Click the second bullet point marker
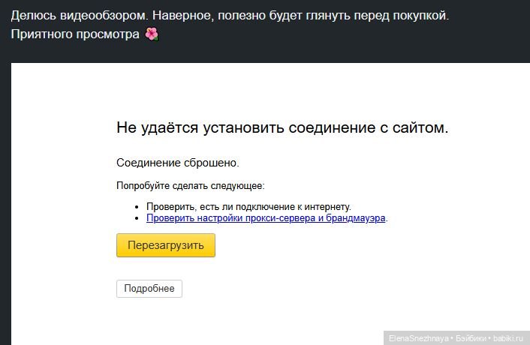530x345 pixels. click(137, 218)
